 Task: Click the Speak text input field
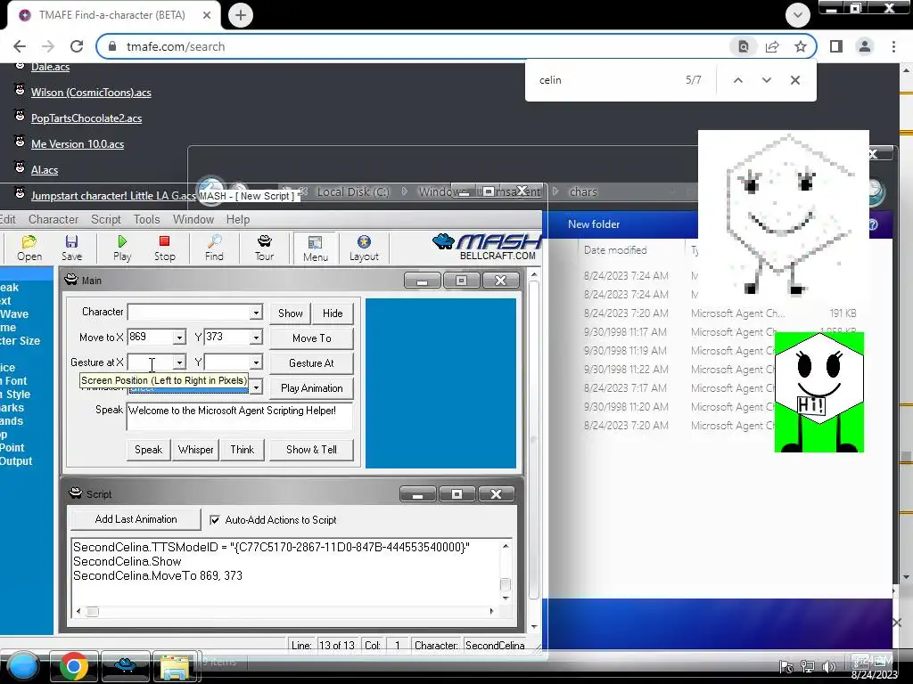click(x=239, y=417)
